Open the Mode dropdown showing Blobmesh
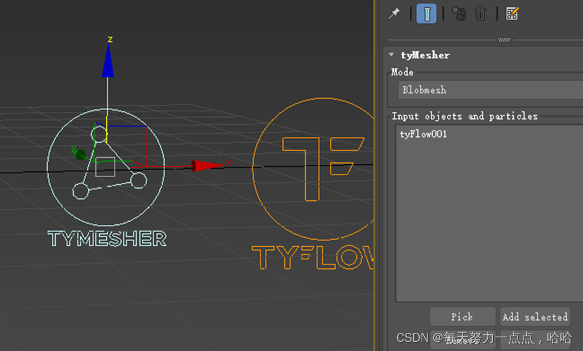 click(x=490, y=90)
